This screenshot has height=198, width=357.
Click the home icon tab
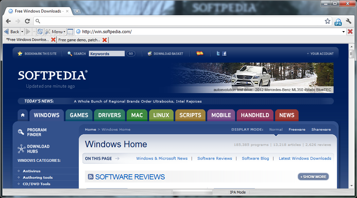pyautogui.click(x=23, y=115)
